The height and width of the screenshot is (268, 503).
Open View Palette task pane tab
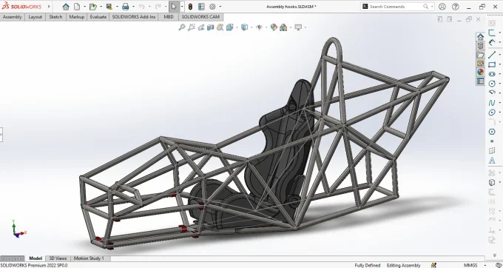click(x=480, y=64)
